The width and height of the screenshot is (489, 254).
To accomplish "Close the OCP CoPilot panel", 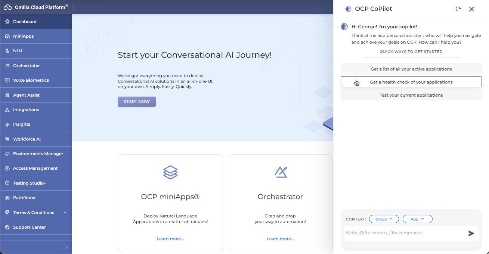I will tap(471, 9).
